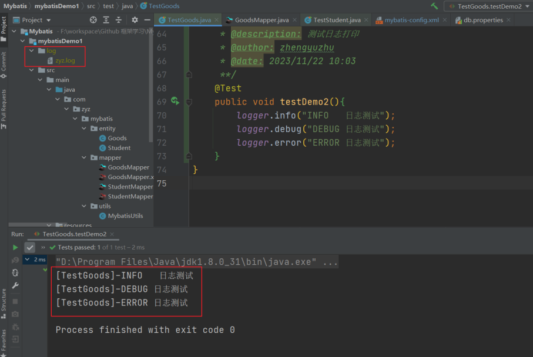
Task: Switch to the mybatis-config.xml tab
Action: [x=411, y=20]
